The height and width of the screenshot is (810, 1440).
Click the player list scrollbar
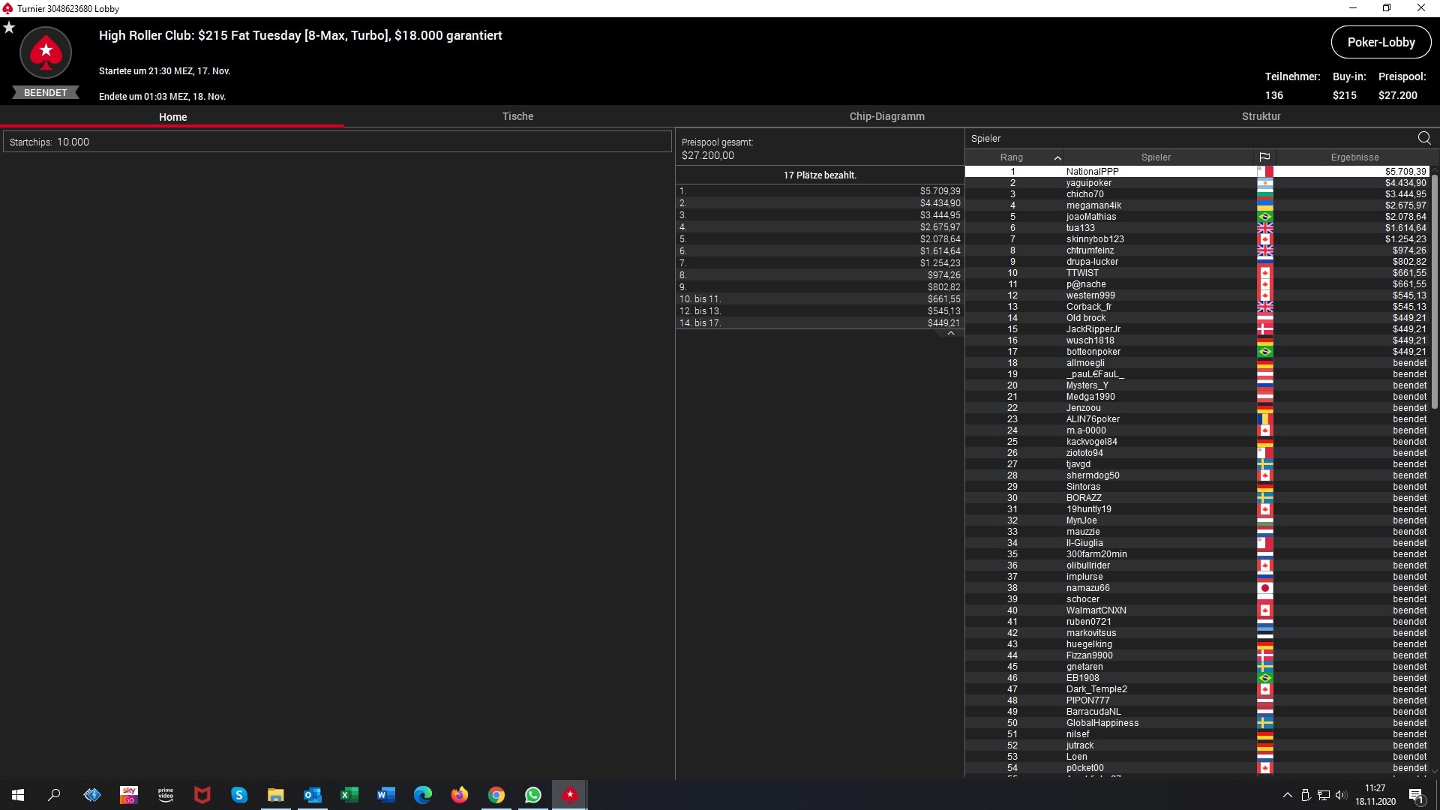1435,292
